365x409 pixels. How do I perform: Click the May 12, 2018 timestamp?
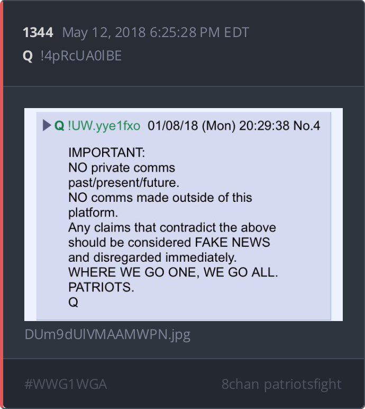point(156,33)
